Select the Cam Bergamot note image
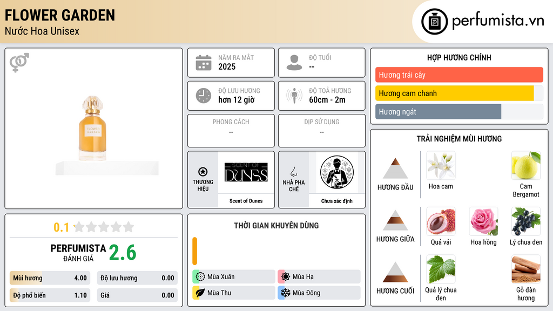Screen dimensions: 553x311 click(x=526, y=166)
